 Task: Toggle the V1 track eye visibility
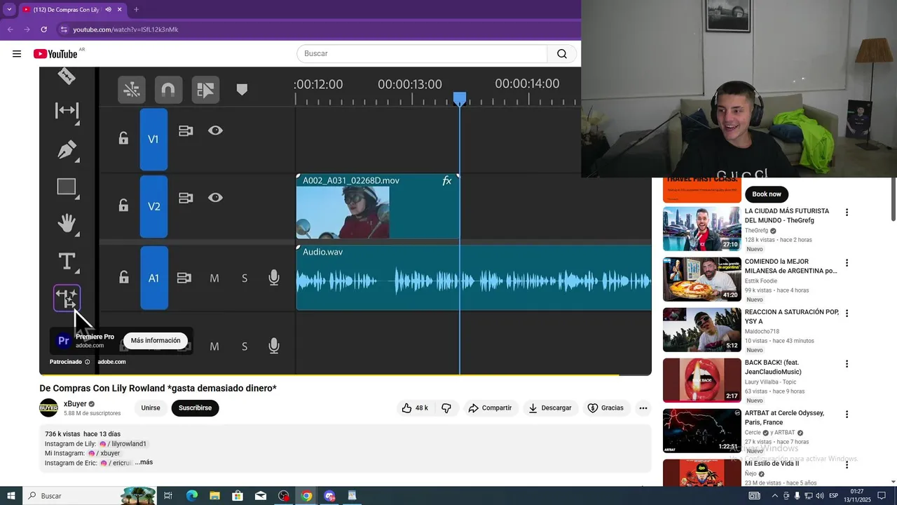point(215,130)
